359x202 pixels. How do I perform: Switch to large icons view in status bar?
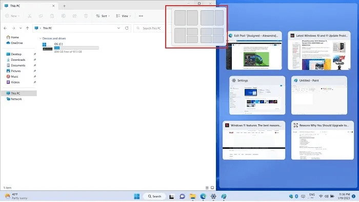coord(212,188)
